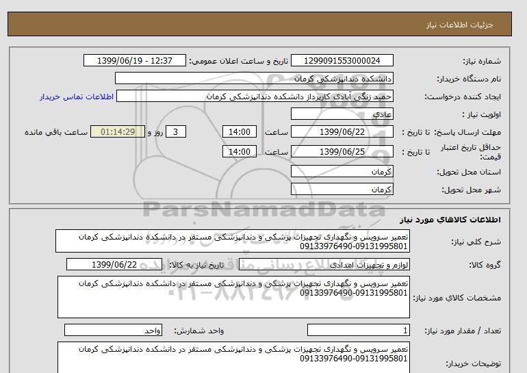Click the توضیحات خریدار text area
Screen dimensions: 527x373
point(233,357)
